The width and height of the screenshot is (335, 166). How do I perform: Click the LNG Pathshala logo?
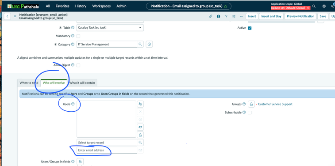tap(23, 6)
